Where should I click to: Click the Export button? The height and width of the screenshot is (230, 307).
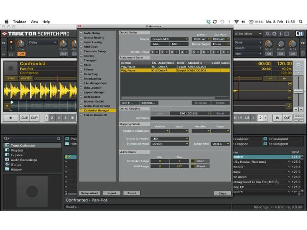click(x=131, y=193)
